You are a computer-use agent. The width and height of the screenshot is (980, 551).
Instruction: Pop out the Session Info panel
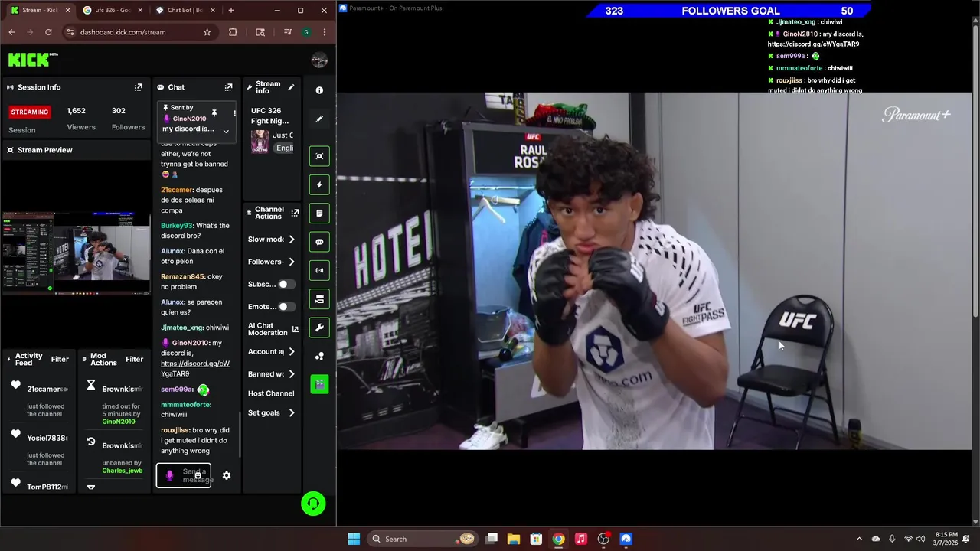tap(139, 87)
